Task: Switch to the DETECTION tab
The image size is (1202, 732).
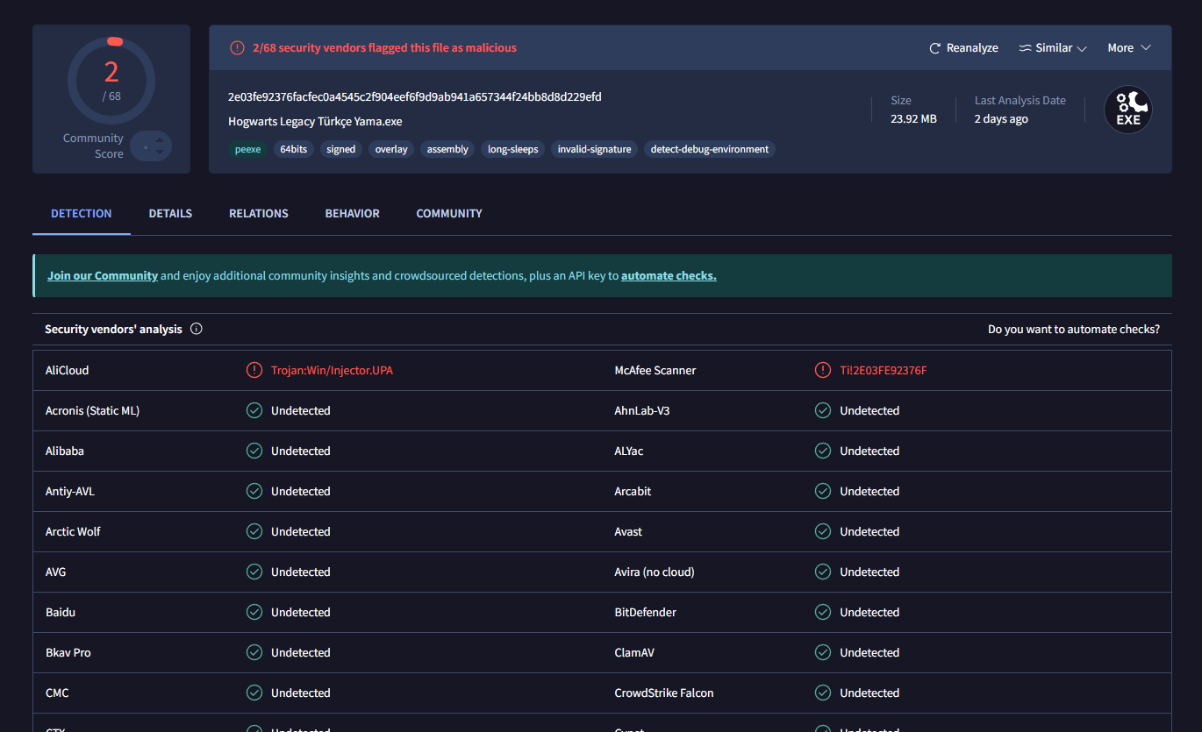Action: pyautogui.click(x=82, y=214)
